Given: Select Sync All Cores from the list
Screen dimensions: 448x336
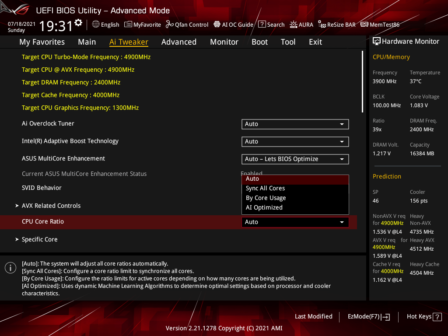Looking at the screenshot, I should tap(264, 188).
